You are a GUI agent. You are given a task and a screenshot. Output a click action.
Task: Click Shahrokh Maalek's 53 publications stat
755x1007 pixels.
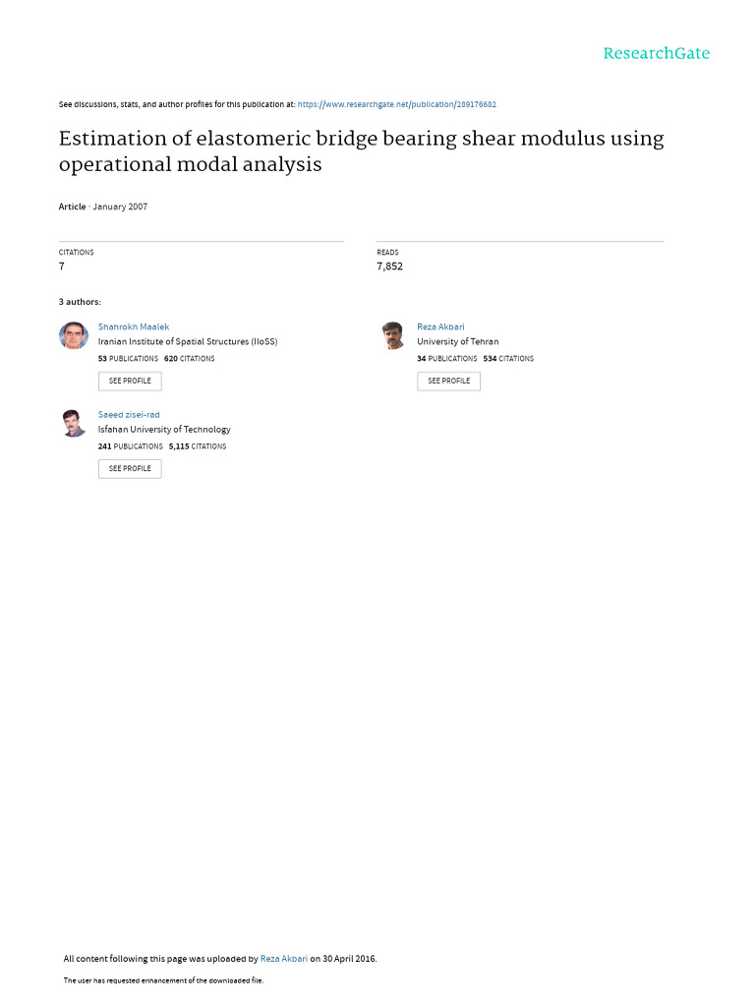click(x=128, y=359)
